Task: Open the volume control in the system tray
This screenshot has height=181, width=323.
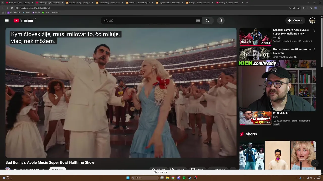Action: tap(311, 178)
